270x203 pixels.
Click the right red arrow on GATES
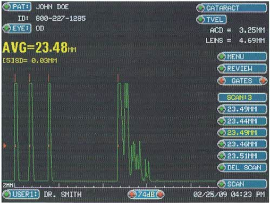pos(263,81)
